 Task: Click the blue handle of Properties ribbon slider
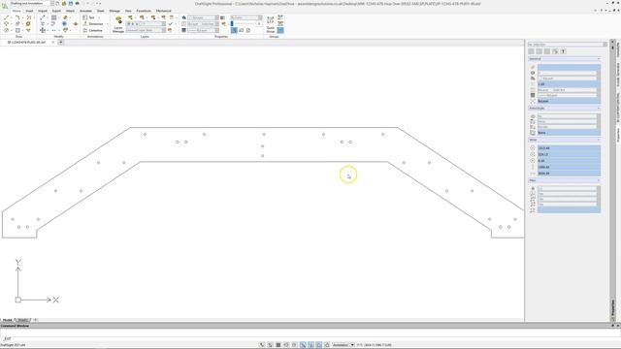point(232,23)
